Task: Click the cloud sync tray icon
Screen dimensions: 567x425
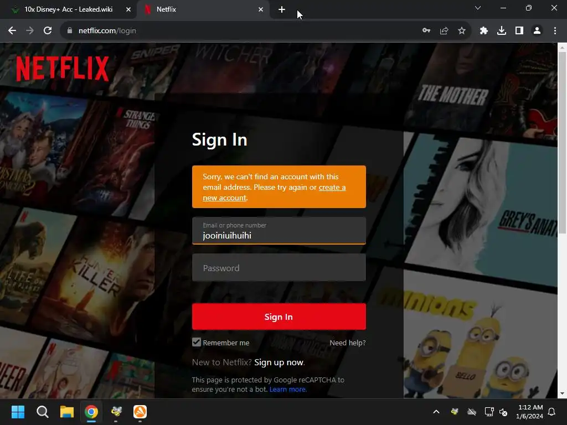Action: pos(472,412)
